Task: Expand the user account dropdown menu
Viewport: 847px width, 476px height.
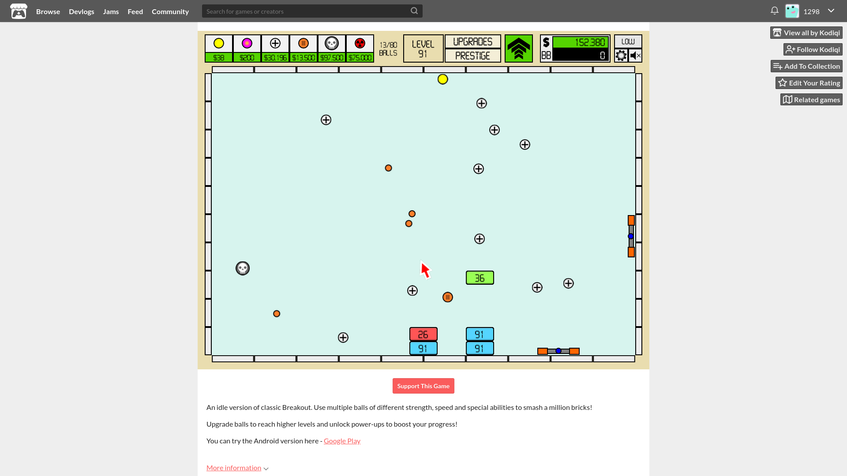Action: (x=831, y=11)
